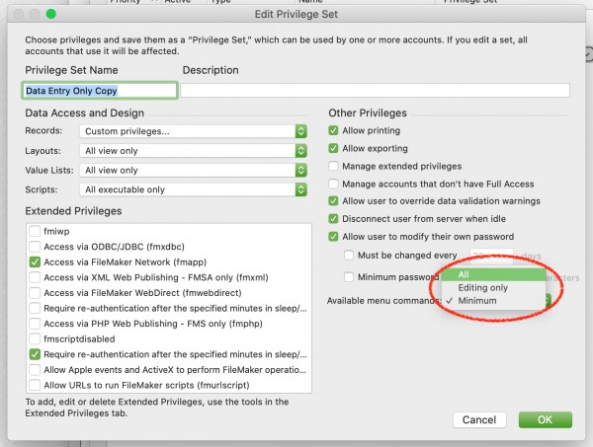The height and width of the screenshot is (447, 593).
Task: Choose 'Editing only' menu commands option
Action: 484,287
